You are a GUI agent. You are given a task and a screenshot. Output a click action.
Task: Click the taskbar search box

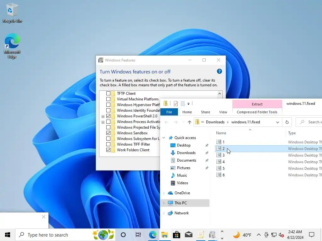coord(65,235)
